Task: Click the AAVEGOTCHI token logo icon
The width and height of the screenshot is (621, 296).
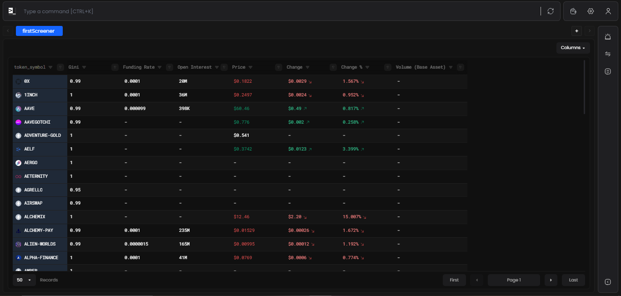Action: [x=19, y=122]
